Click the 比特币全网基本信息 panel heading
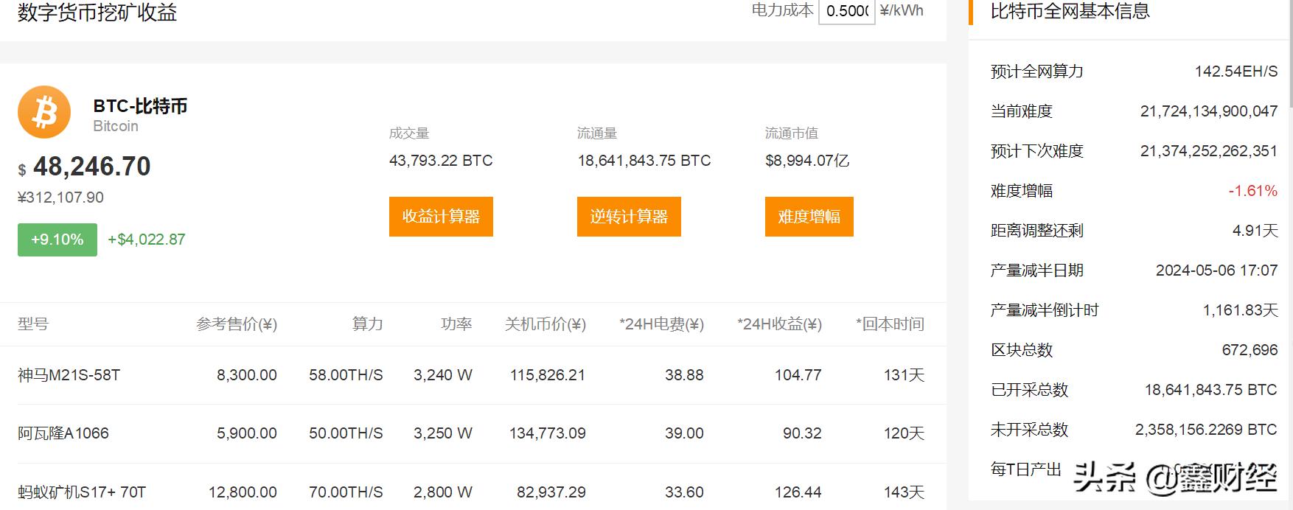The image size is (1293, 510). click(1070, 11)
